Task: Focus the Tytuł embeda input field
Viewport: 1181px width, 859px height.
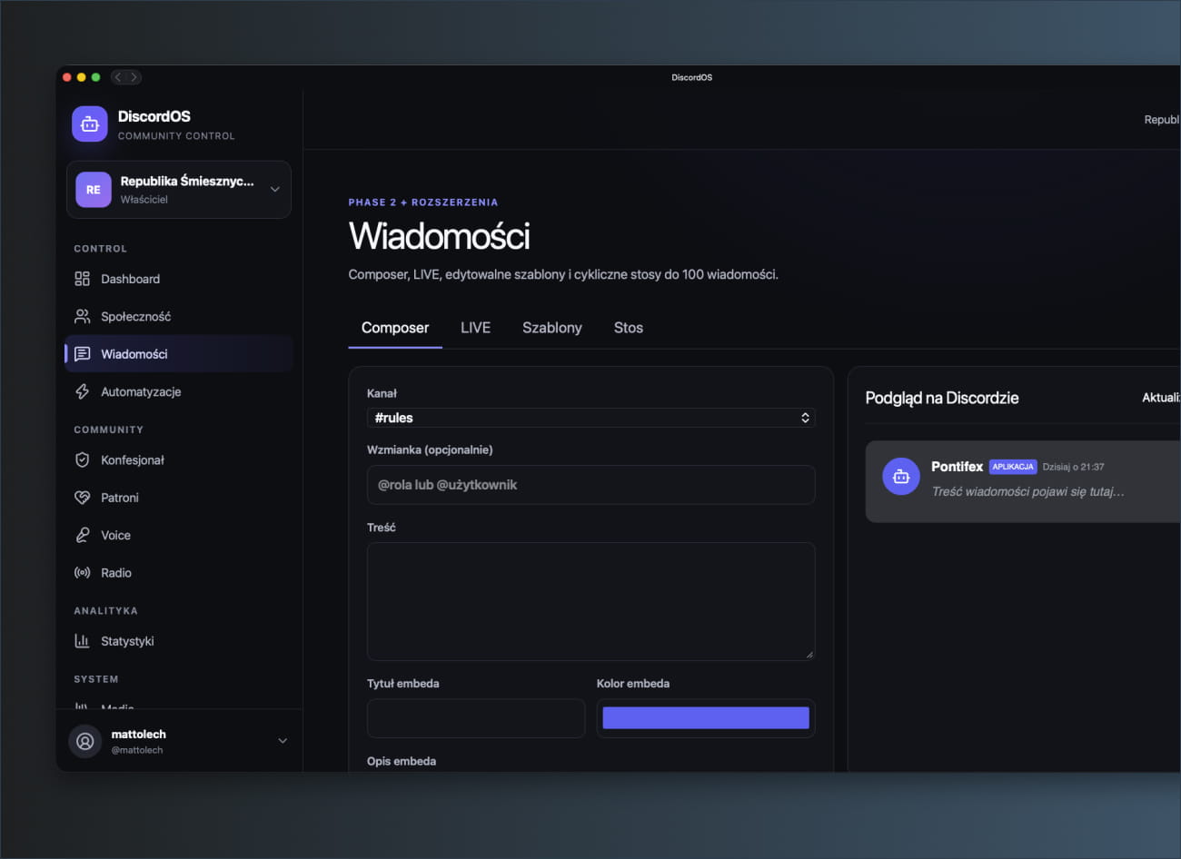Action: (x=476, y=718)
